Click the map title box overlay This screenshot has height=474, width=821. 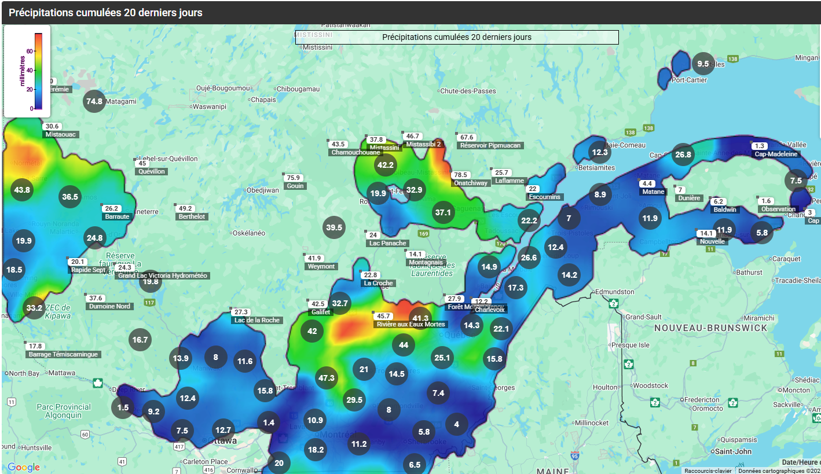click(x=456, y=37)
